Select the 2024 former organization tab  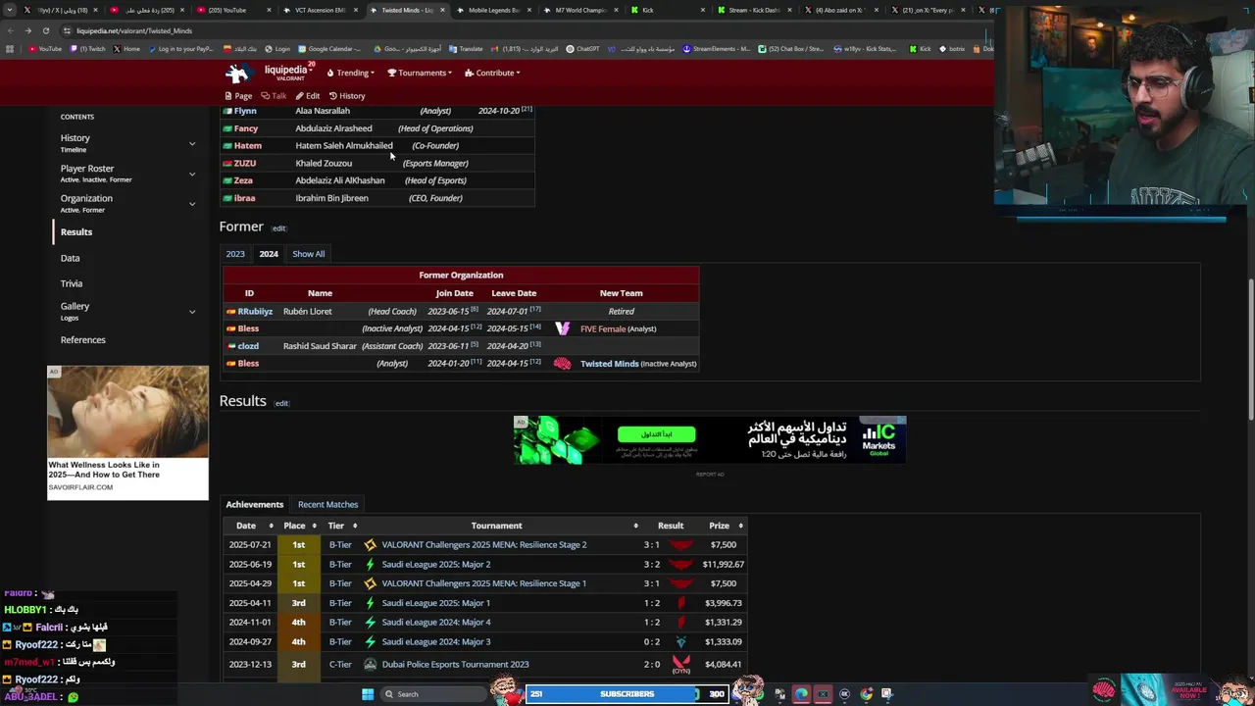click(269, 254)
